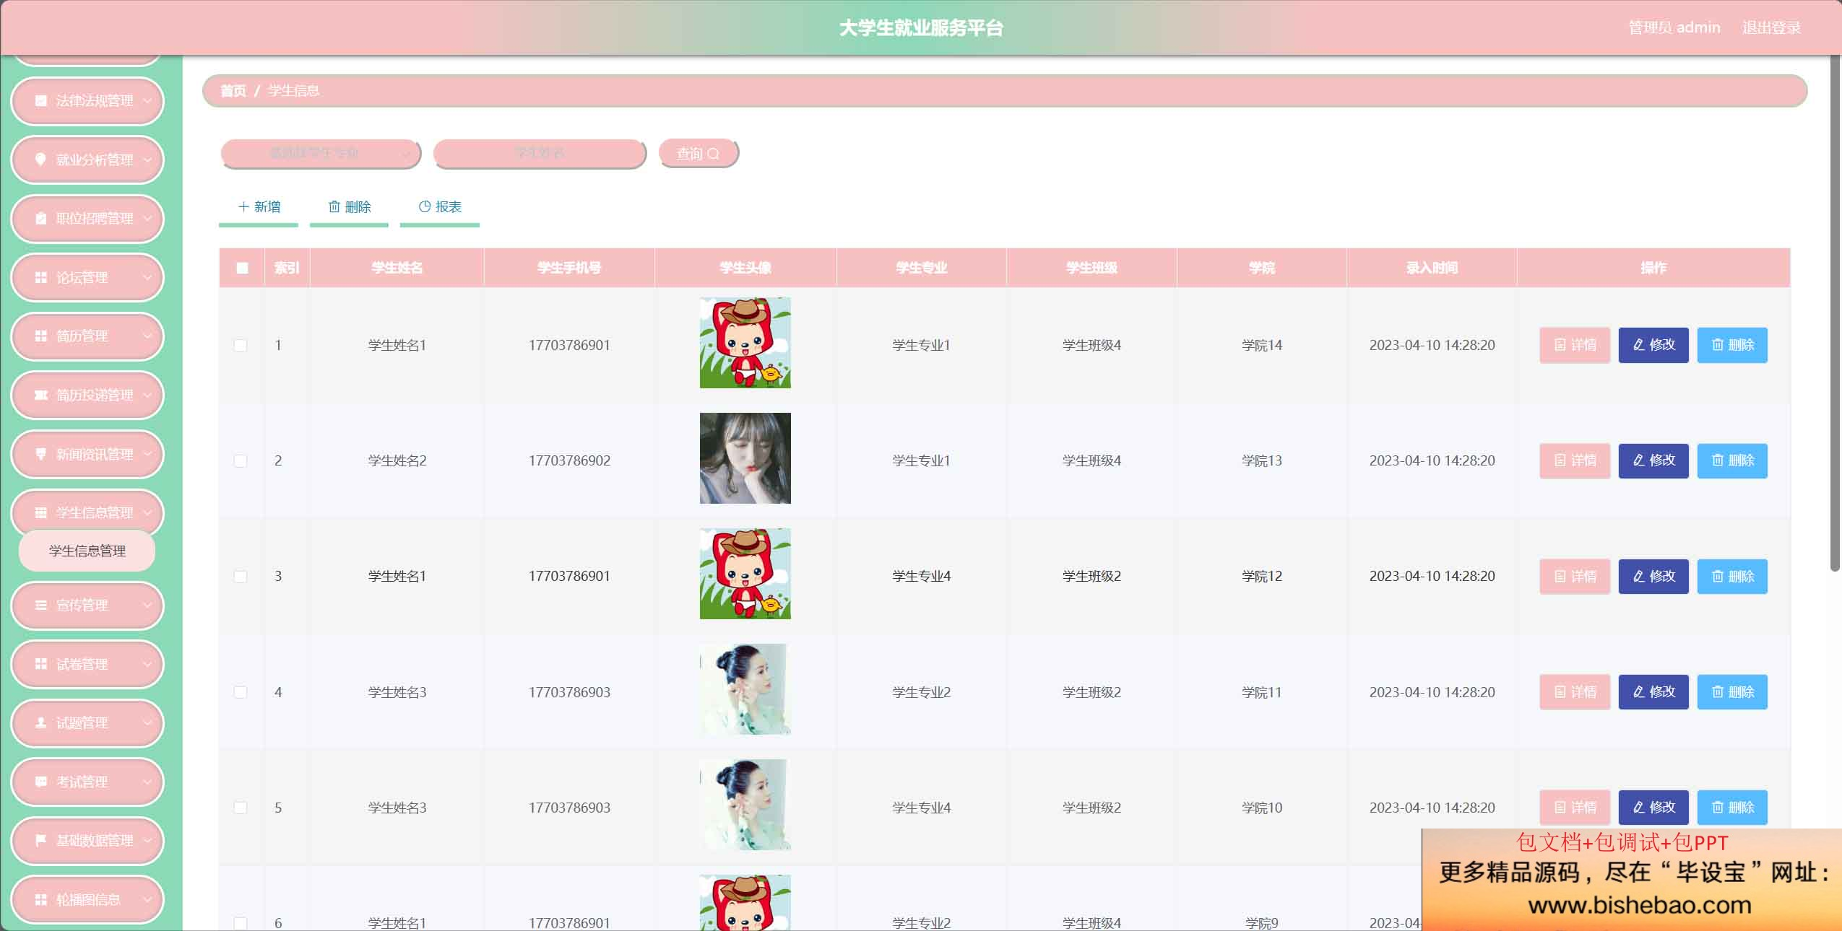Expand the 试卷管理 sidebar menu
The height and width of the screenshot is (931, 1842).
pos(87,664)
